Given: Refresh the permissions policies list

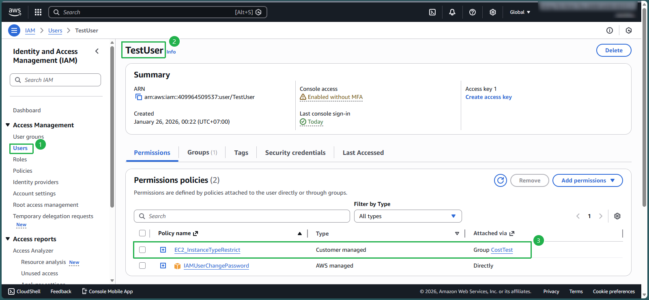Looking at the screenshot, I should tap(501, 180).
